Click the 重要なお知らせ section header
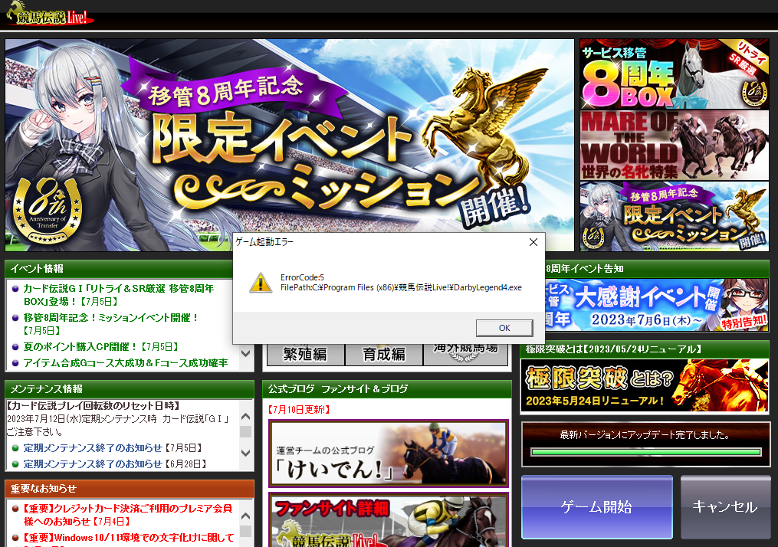The width and height of the screenshot is (778, 547). point(129,489)
